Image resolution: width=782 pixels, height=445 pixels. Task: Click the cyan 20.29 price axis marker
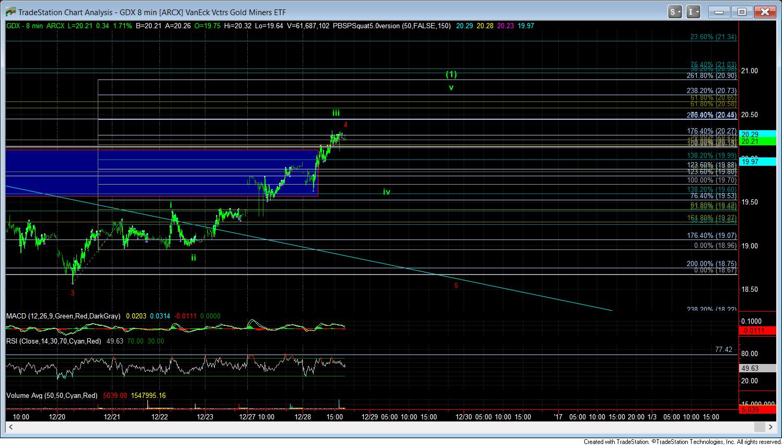click(x=757, y=134)
